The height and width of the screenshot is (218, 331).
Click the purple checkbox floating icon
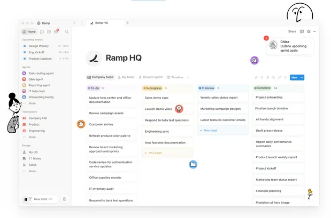[255, 60]
